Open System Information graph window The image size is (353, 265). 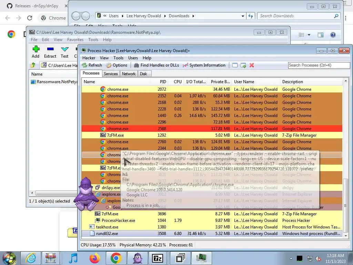204,65
